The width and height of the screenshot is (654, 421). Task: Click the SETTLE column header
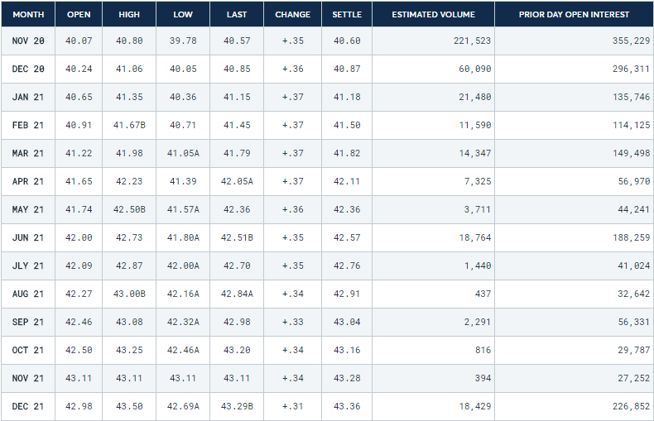[x=347, y=15]
